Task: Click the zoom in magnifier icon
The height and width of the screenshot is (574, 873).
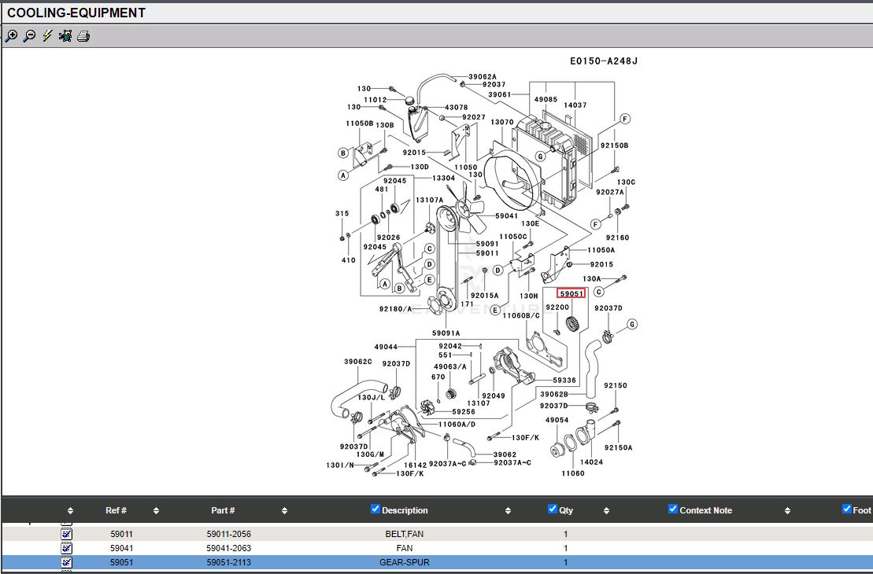Action: (x=11, y=36)
